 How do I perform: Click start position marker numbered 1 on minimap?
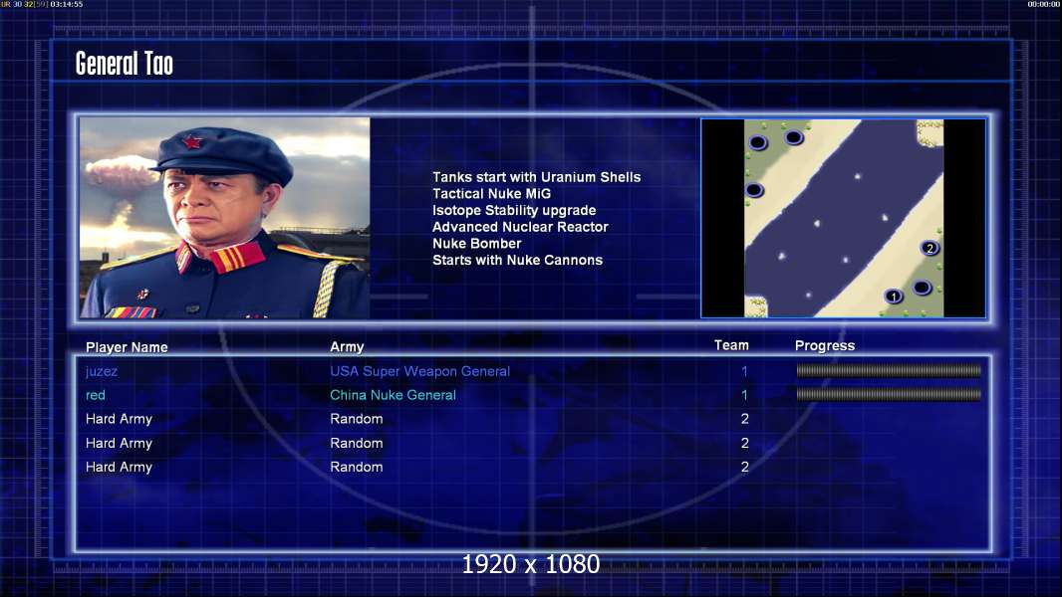pos(894,297)
